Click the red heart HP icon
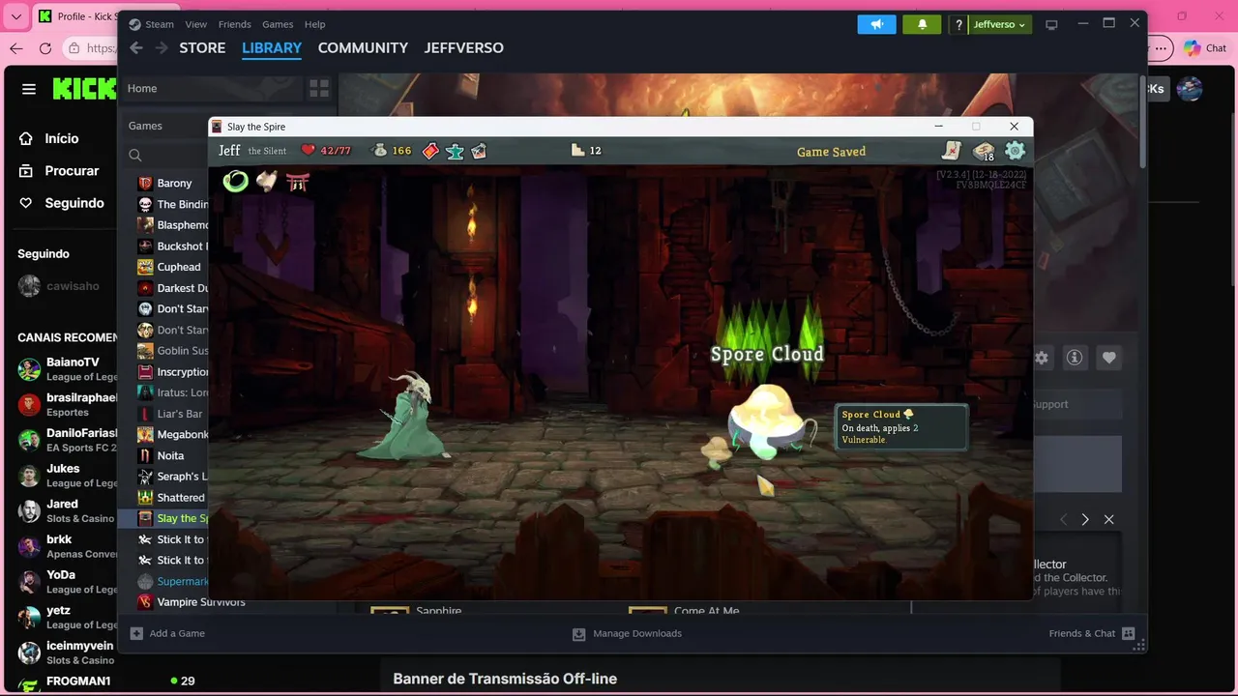 point(309,151)
